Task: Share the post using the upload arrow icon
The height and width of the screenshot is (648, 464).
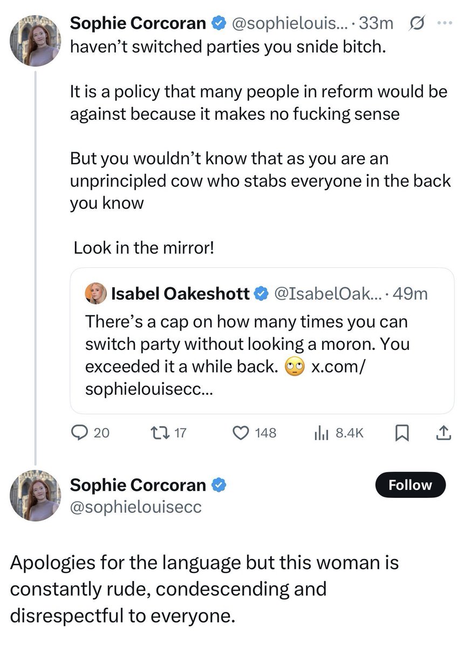Action: click(x=442, y=432)
